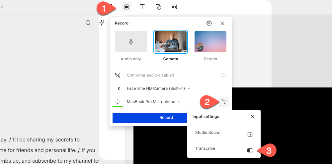Choose the Screen recording mode thumbnail
This screenshot has width=332, height=164.
[x=210, y=42]
